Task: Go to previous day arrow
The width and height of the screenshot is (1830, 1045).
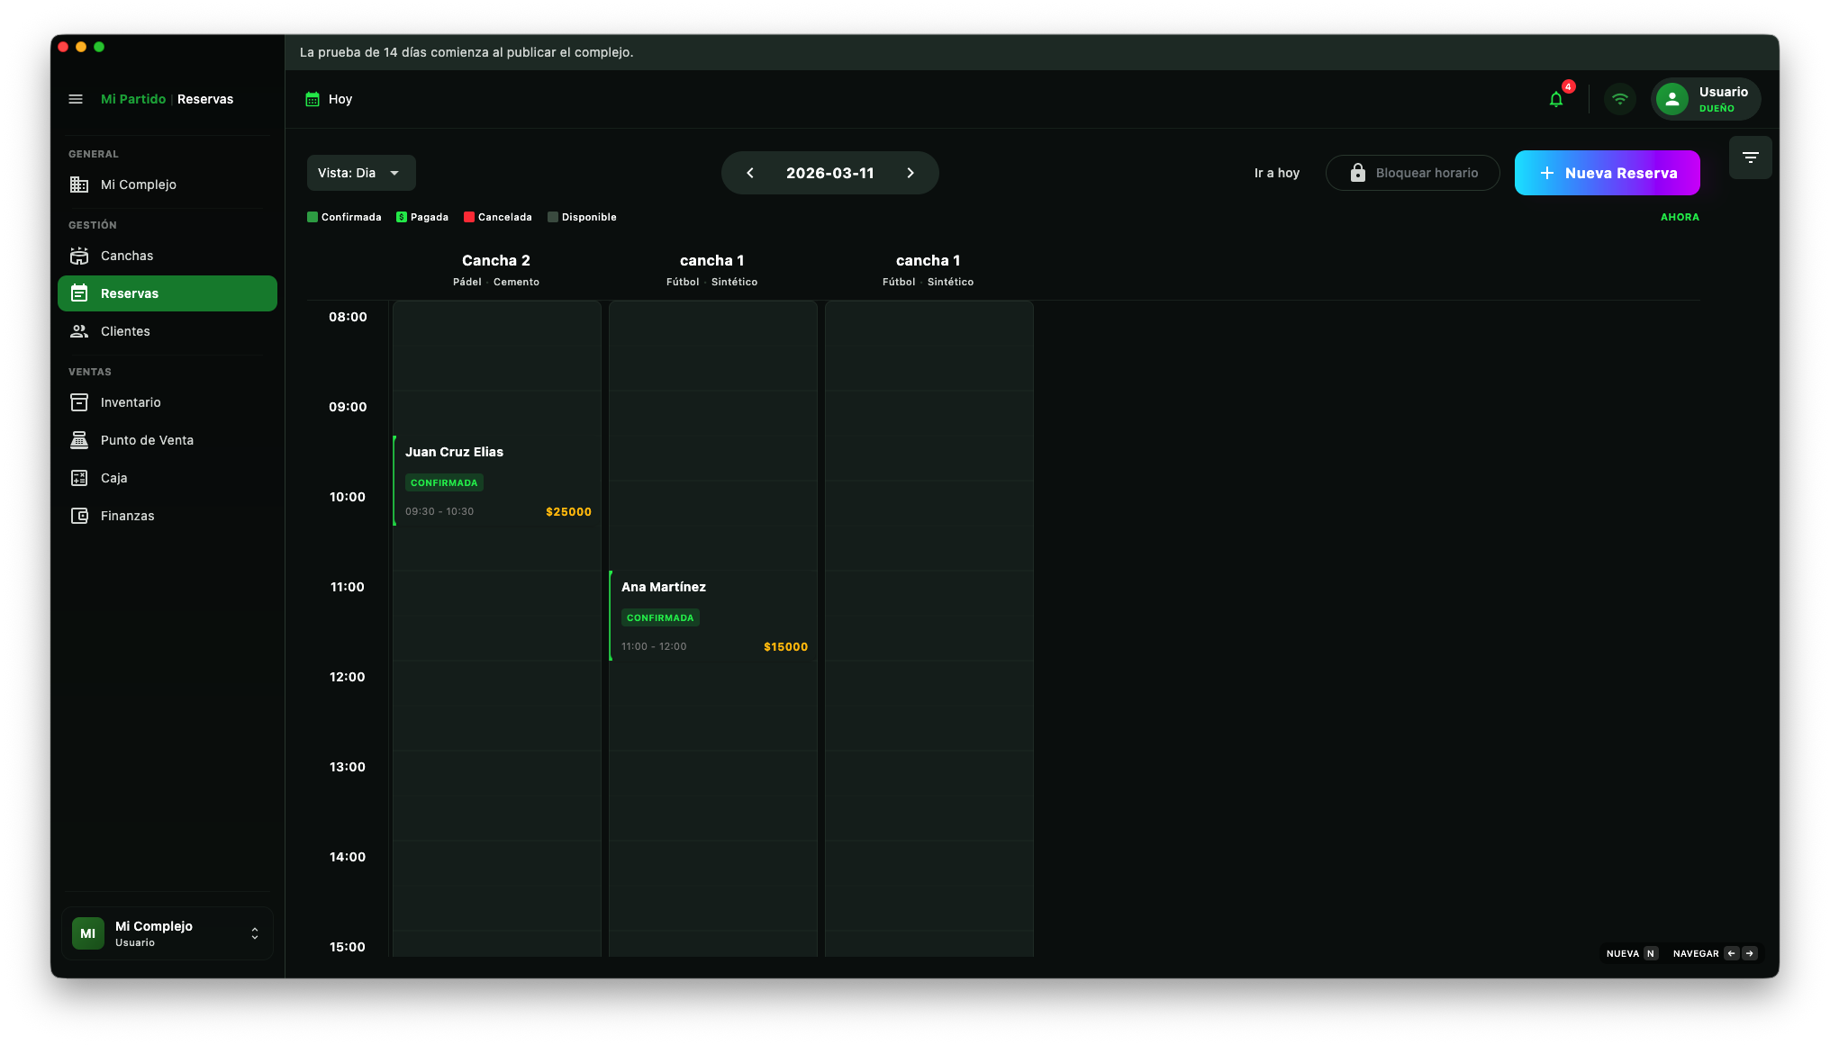Action: coord(749,173)
